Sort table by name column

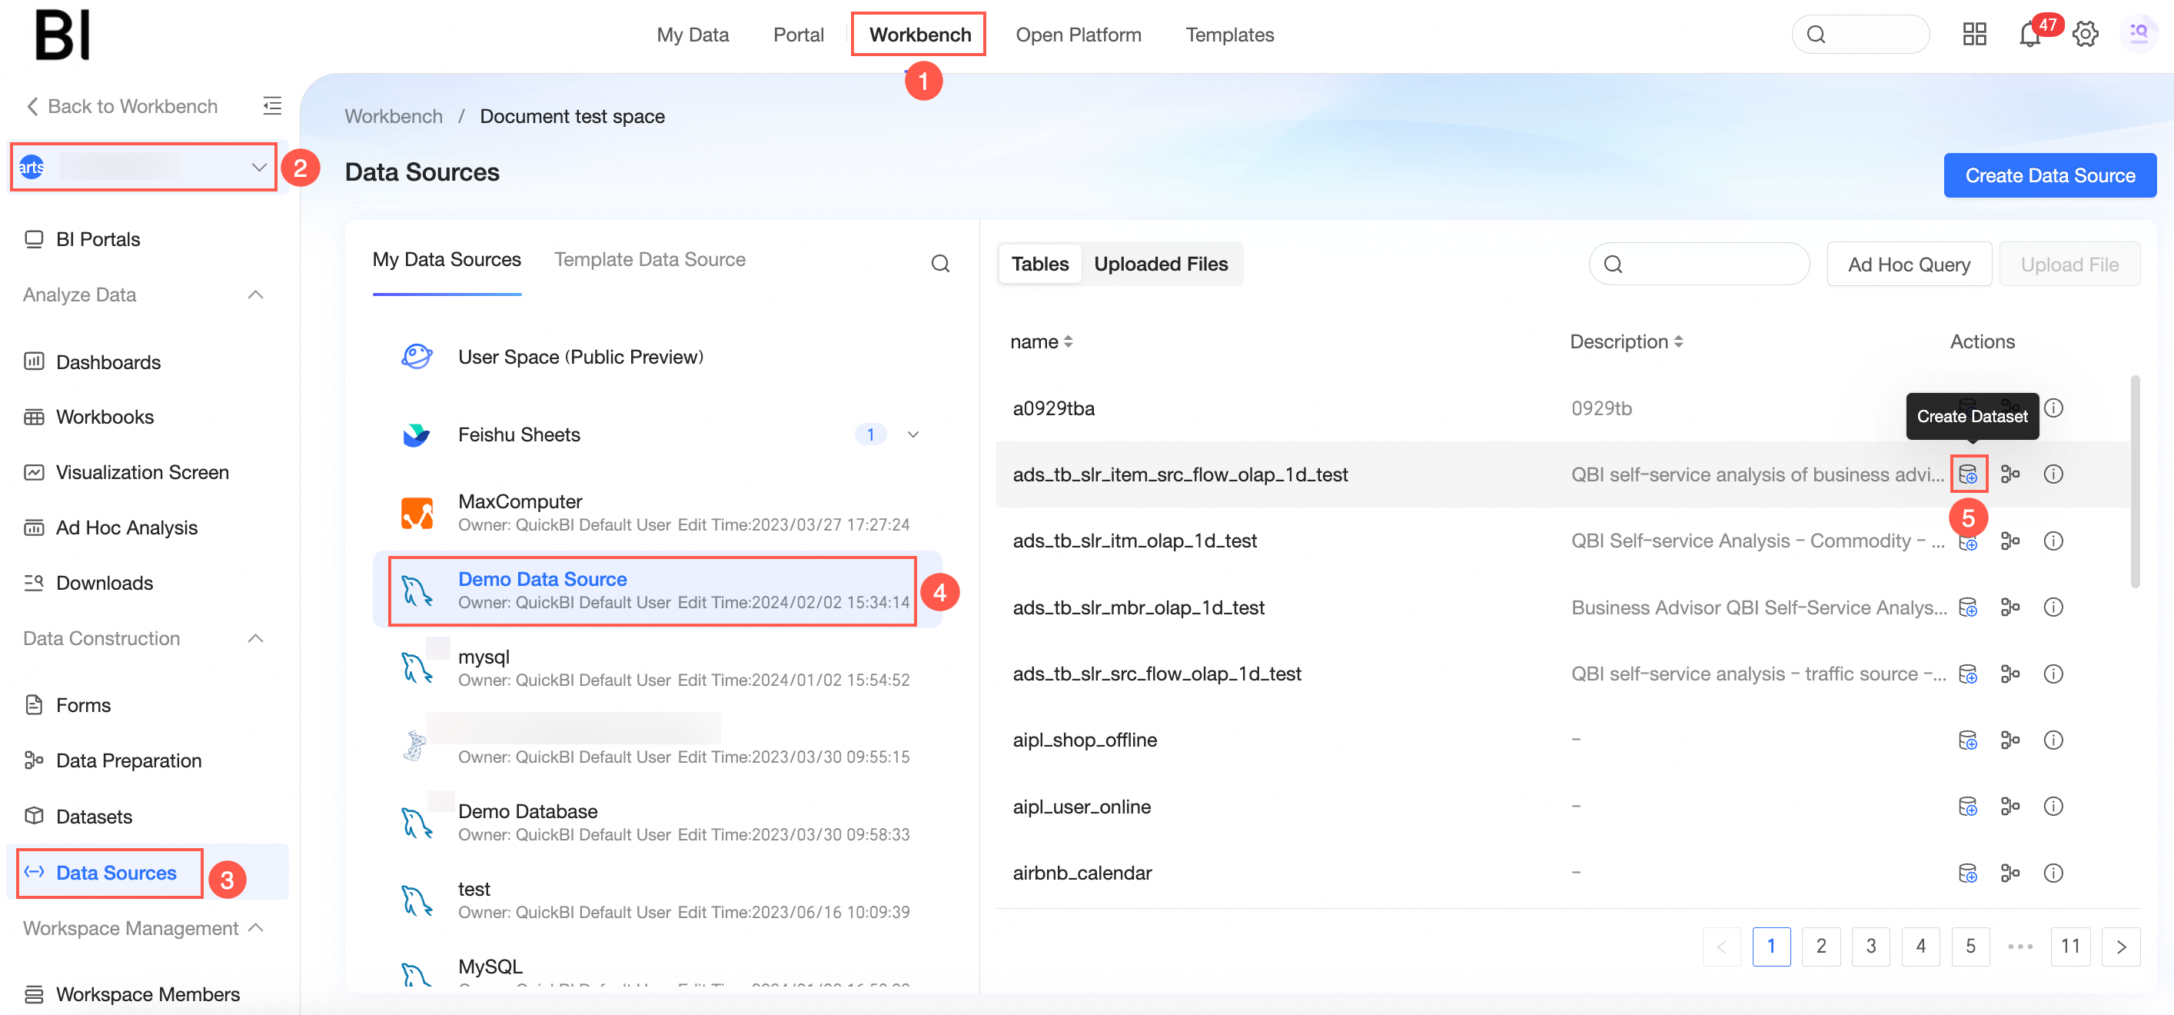[1068, 341]
